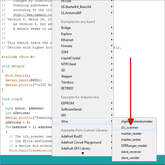165x165 pixels.
Task: Click the Serial.begin(9600); line
Action: point(24,80)
